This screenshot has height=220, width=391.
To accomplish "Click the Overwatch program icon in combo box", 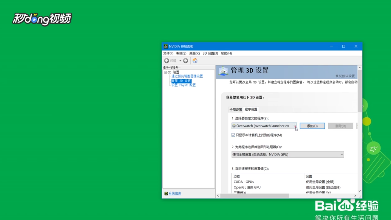I will (x=234, y=126).
